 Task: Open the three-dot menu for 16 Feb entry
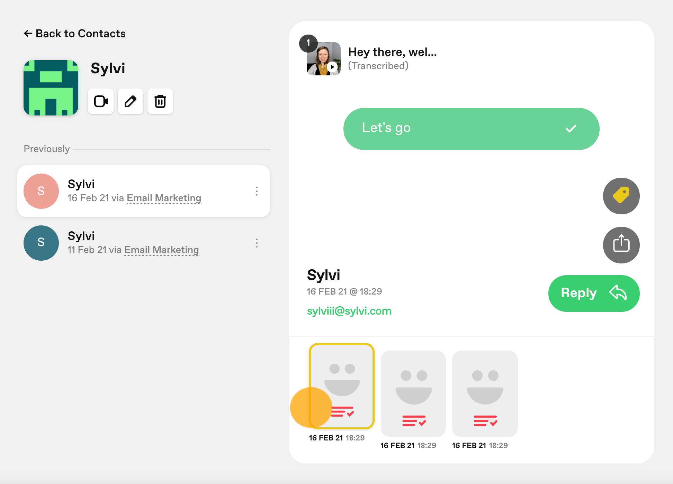(x=257, y=191)
